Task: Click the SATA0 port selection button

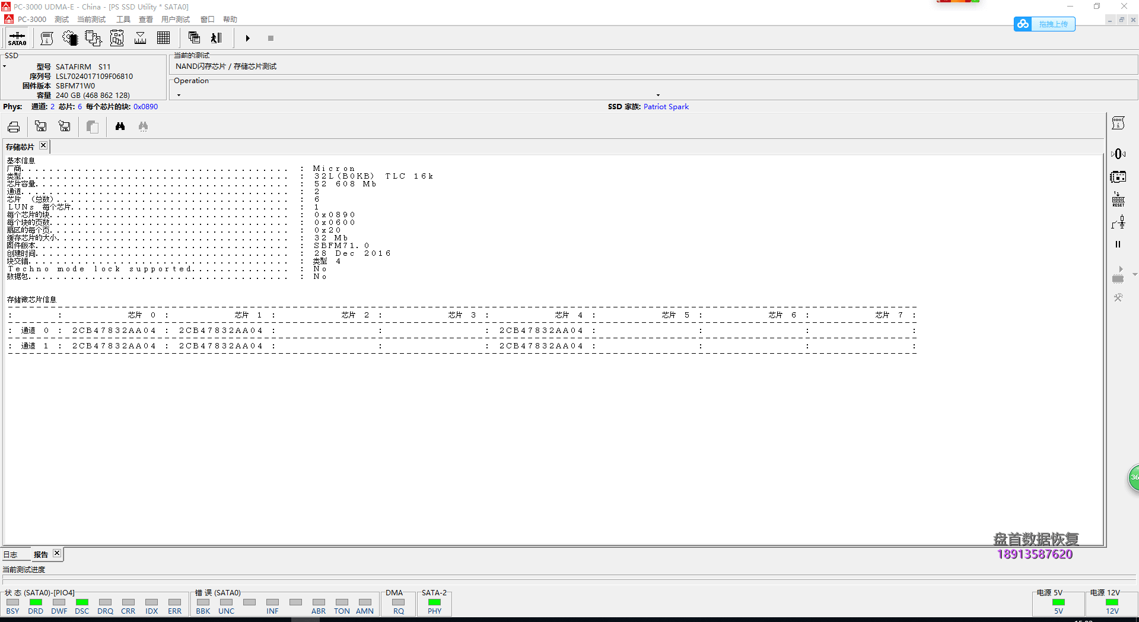Action: [x=17, y=39]
